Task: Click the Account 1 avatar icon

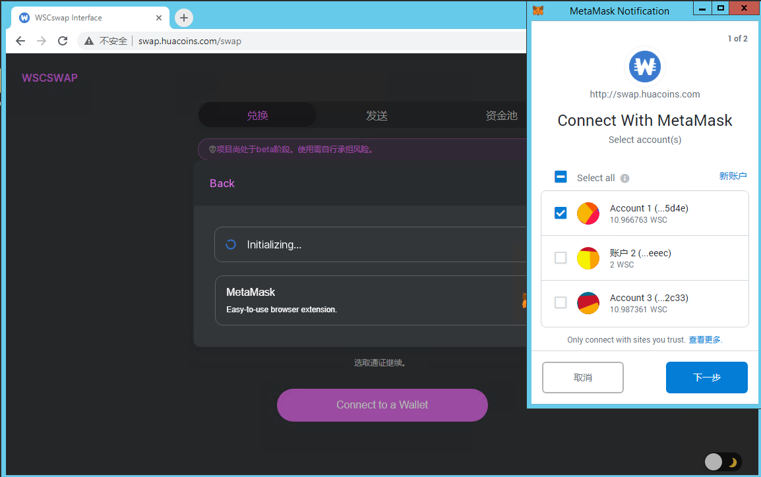Action: tap(588, 213)
